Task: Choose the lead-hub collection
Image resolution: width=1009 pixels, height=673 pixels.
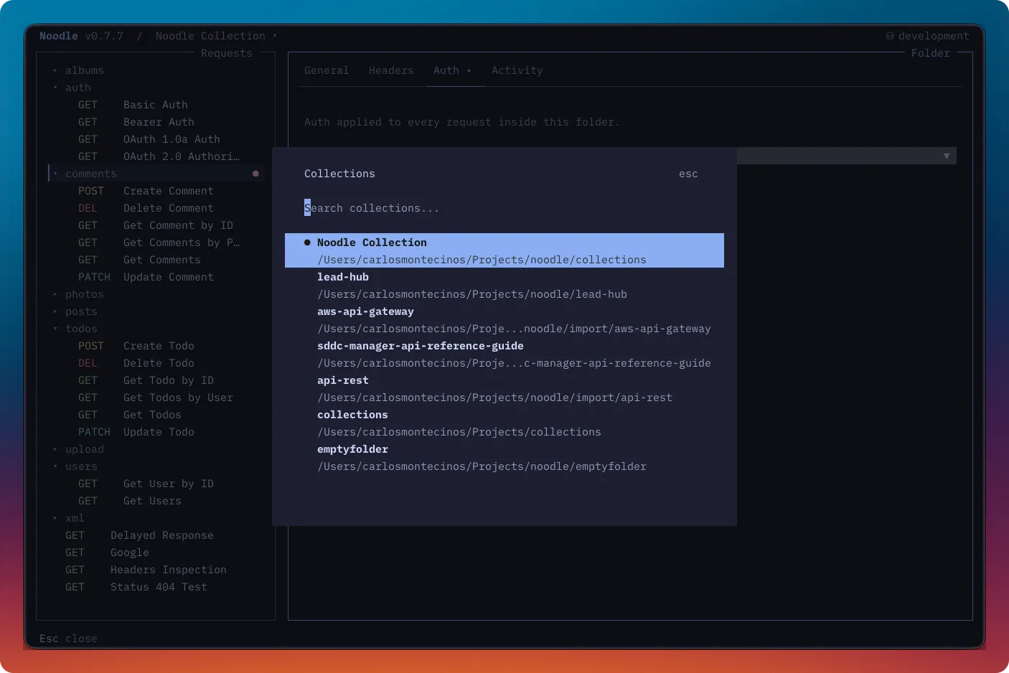Action: coord(504,286)
